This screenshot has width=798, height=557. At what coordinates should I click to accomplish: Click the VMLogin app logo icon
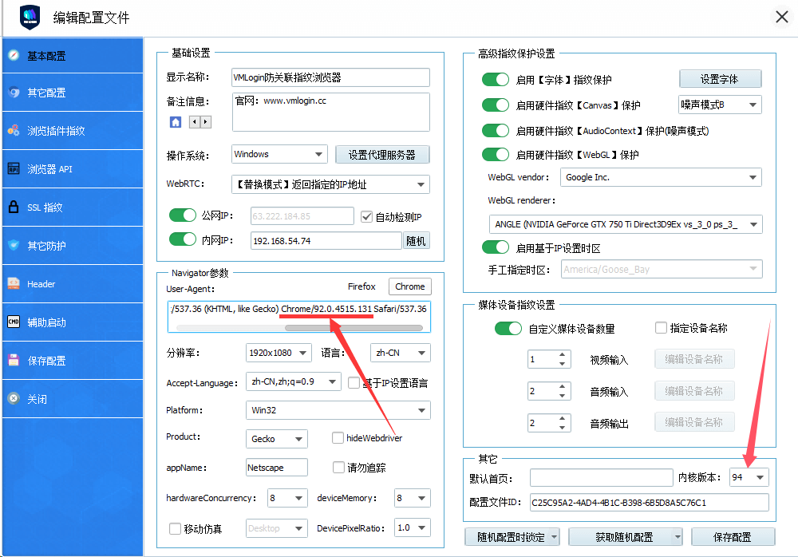click(30, 18)
